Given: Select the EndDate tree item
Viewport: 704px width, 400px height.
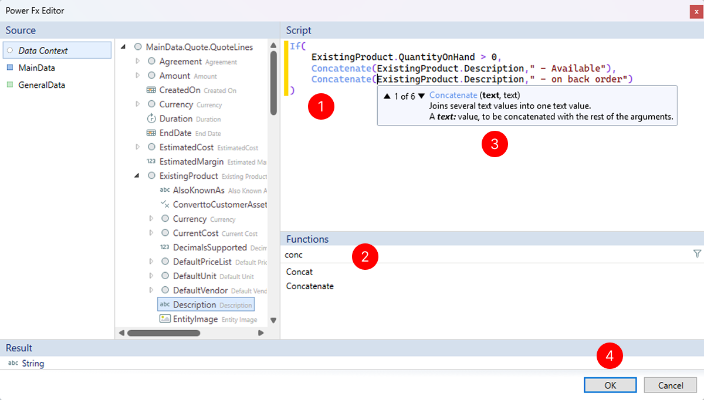Looking at the screenshot, I should [x=183, y=133].
